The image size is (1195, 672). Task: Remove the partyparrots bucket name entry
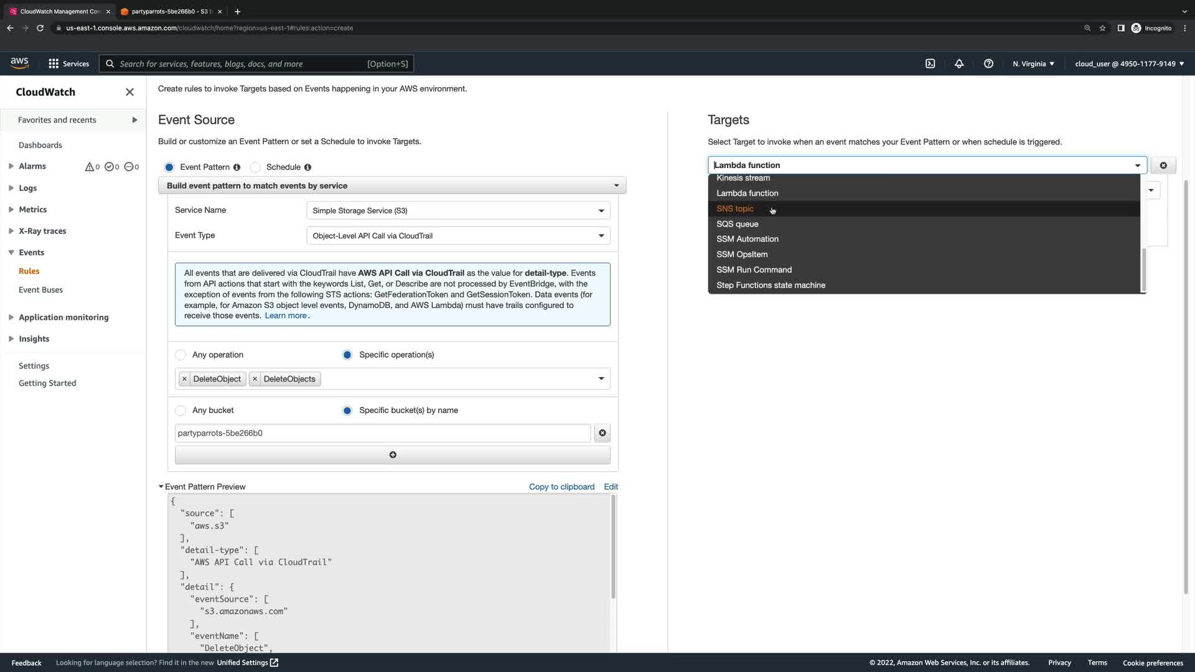[x=602, y=433]
